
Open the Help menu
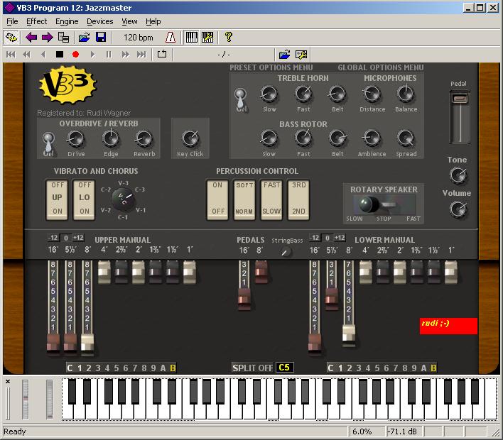coord(153,21)
